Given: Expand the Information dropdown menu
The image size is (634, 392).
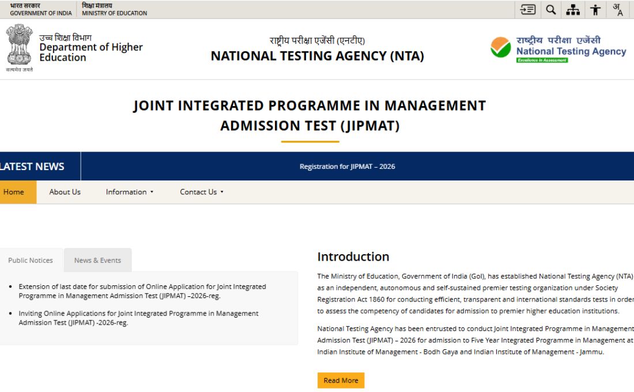Looking at the screenshot, I should 129,192.
